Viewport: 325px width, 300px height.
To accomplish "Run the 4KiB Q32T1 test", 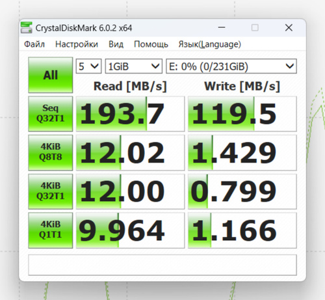I will click(x=51, y=191).
